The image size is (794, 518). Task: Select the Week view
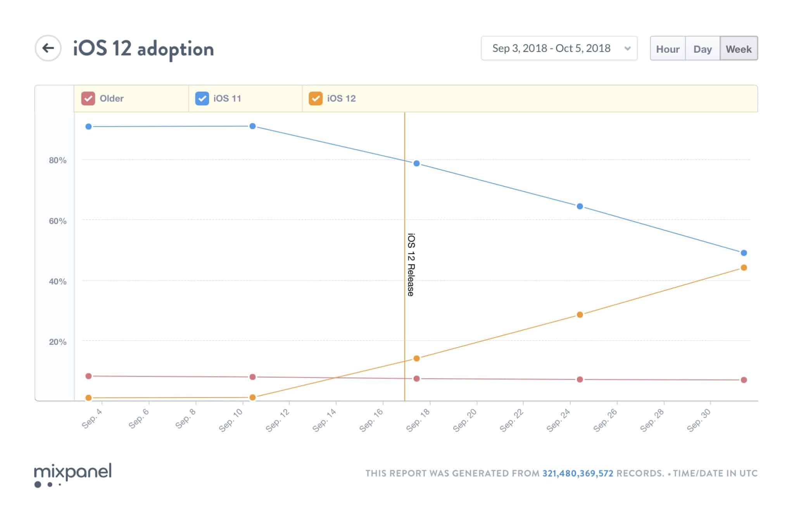click(x=739, y=49)
